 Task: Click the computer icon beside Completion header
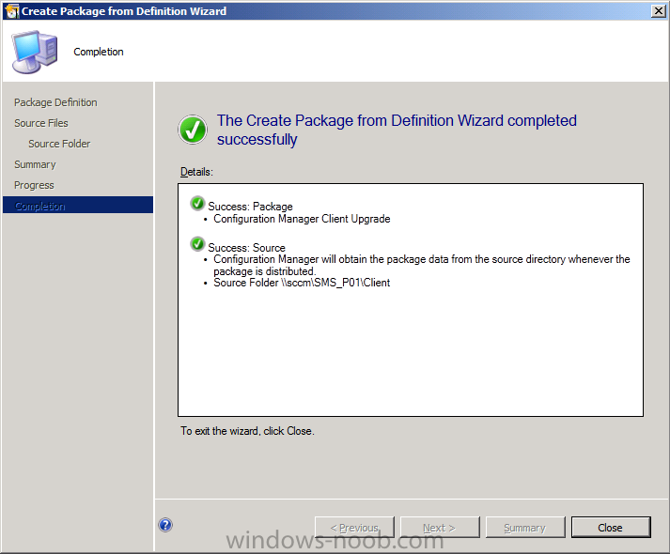coord(35,52)
